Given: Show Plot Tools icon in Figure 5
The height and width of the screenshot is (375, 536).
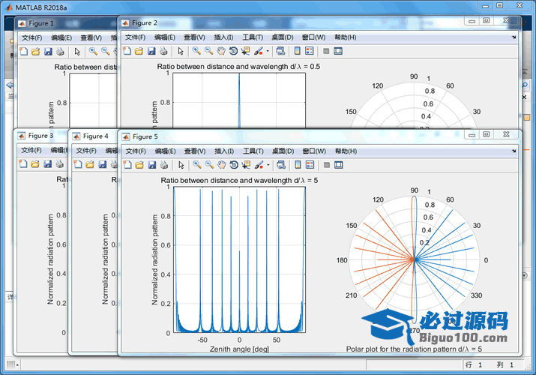Looking at the screenshot, I should (x=338, y=165).
